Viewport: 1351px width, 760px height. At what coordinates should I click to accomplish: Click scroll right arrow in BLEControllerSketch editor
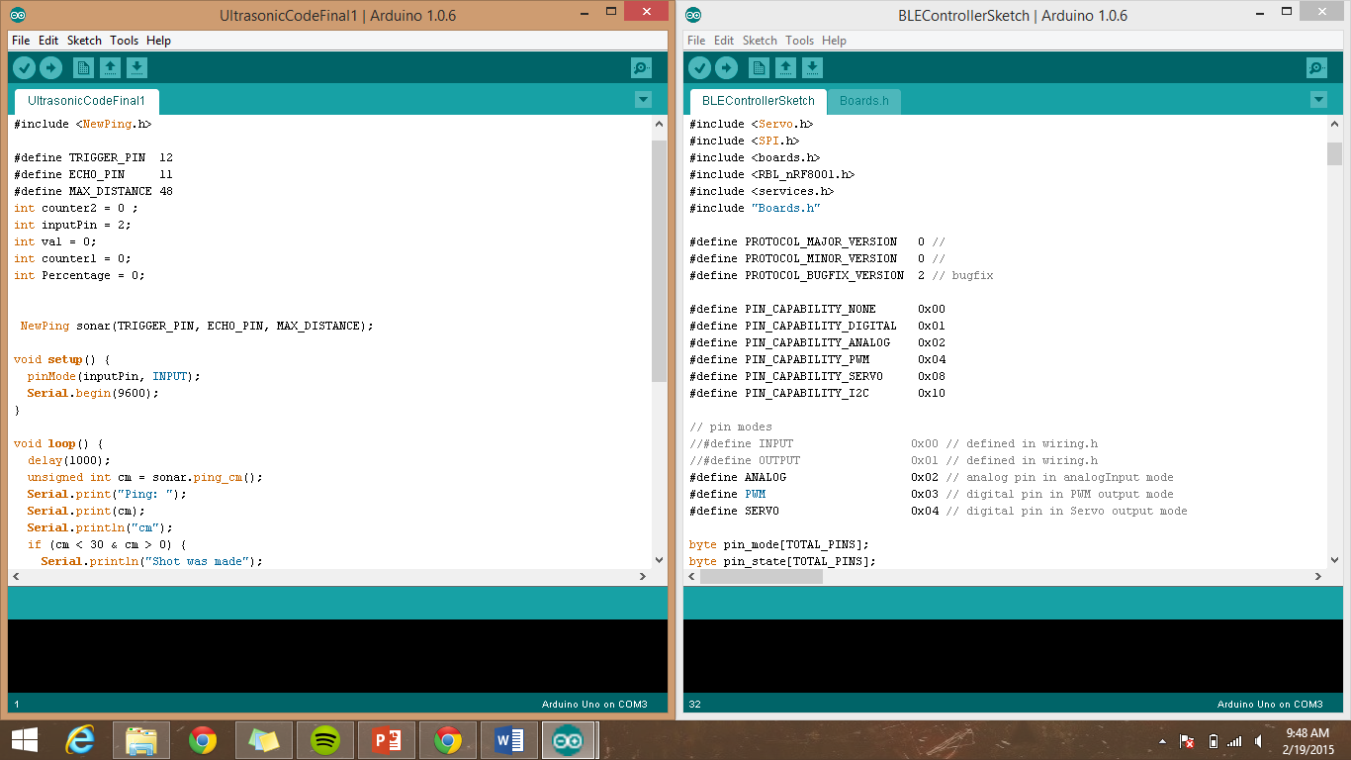click(x=1319, y=576)
